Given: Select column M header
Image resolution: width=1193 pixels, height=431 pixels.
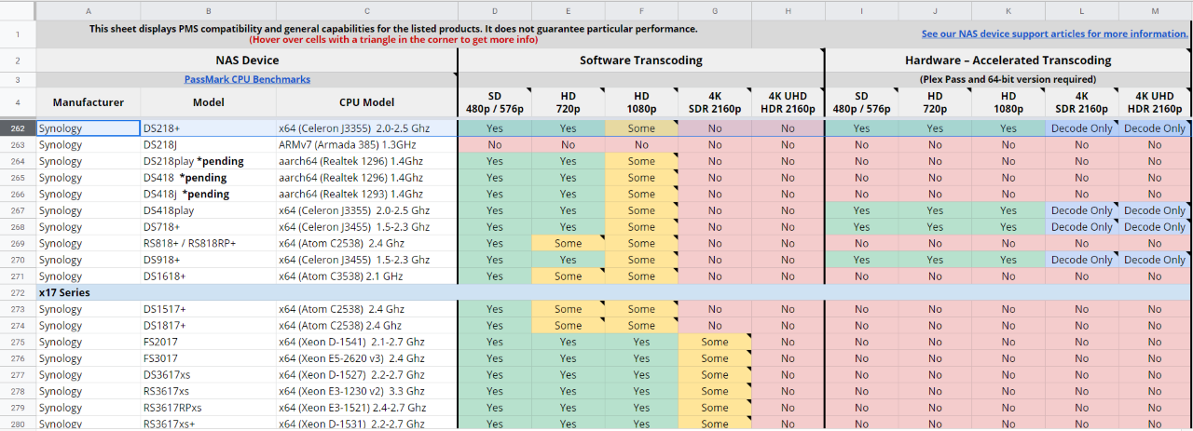Looking at the screenshot, I should pos(1155,11).
